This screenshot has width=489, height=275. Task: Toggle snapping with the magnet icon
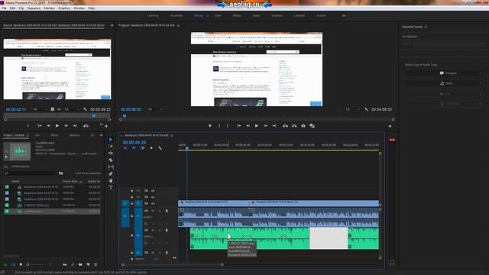tap(134, 148)
